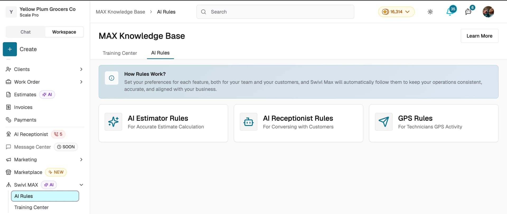Switch to the Chat tab

click(x=26, y=32)
